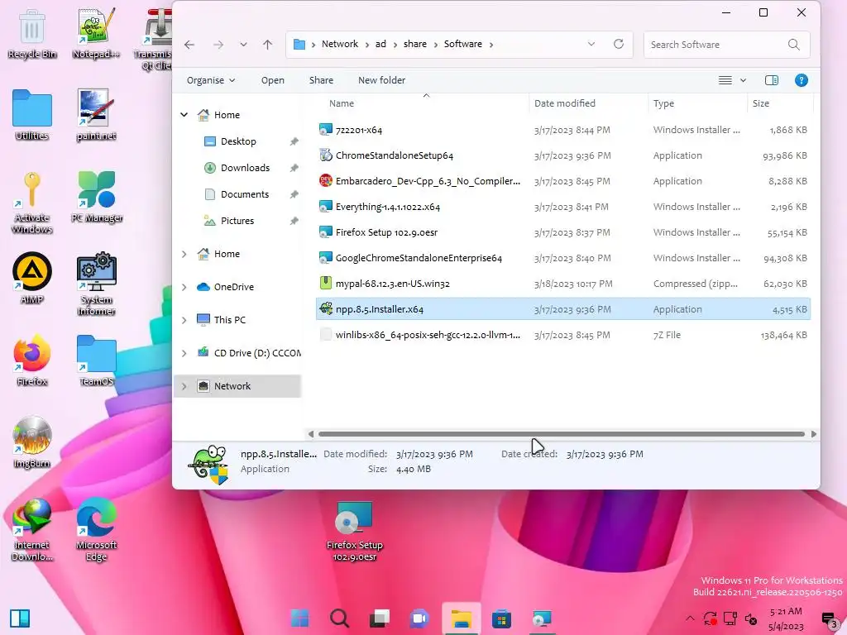Toggle the preview pane button

772,80
